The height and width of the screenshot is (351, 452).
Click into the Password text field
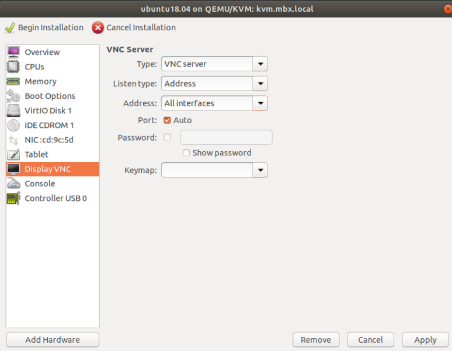click(226, 137)
